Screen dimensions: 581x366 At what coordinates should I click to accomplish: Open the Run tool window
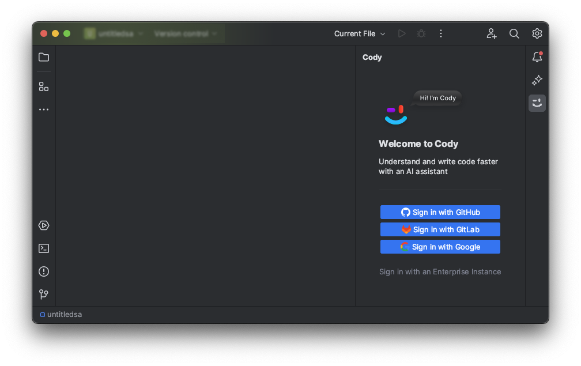click(43, 225)
